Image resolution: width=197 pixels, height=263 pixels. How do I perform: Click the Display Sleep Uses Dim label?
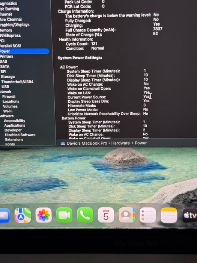(x=89, y=101)
